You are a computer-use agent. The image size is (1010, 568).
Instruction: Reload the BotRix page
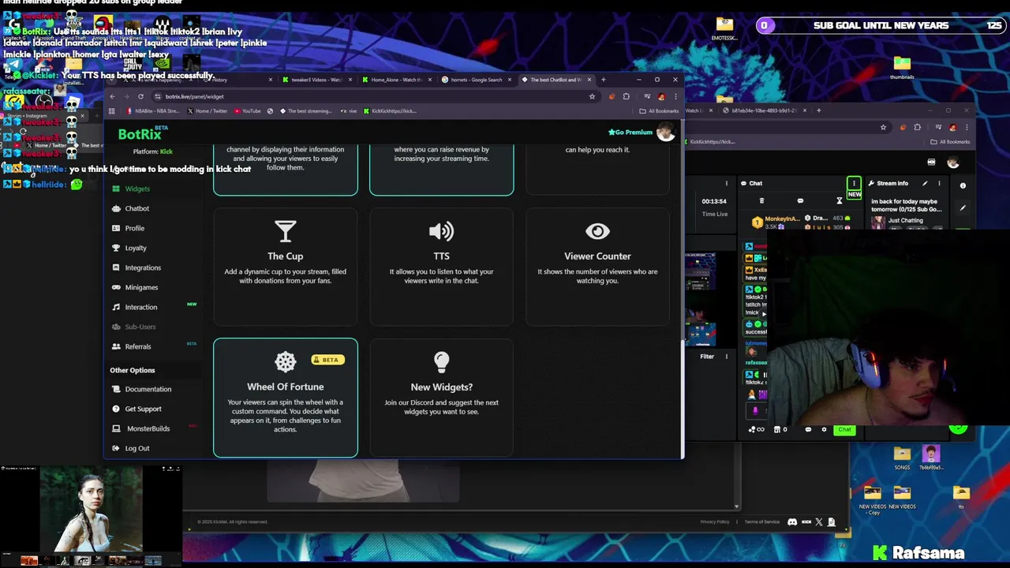140,96
